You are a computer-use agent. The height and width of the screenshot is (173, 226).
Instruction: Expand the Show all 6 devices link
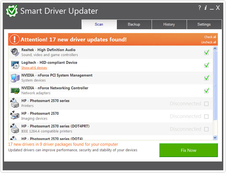pos(34,68)
